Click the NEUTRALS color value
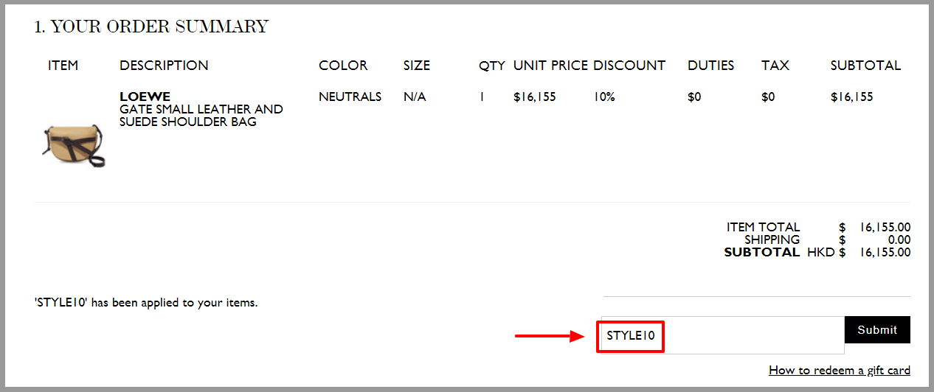This screenshot has width=934, height=392. (x=350, y=97)
